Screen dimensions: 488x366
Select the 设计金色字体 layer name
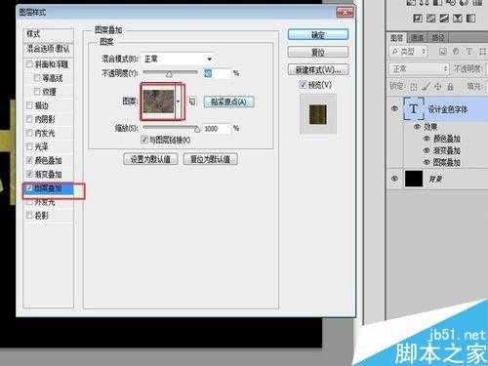click(x=448, y=109)
